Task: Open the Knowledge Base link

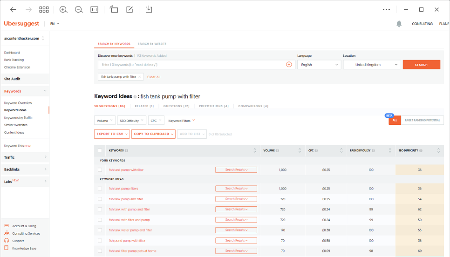Action: (x=24, y=249)
